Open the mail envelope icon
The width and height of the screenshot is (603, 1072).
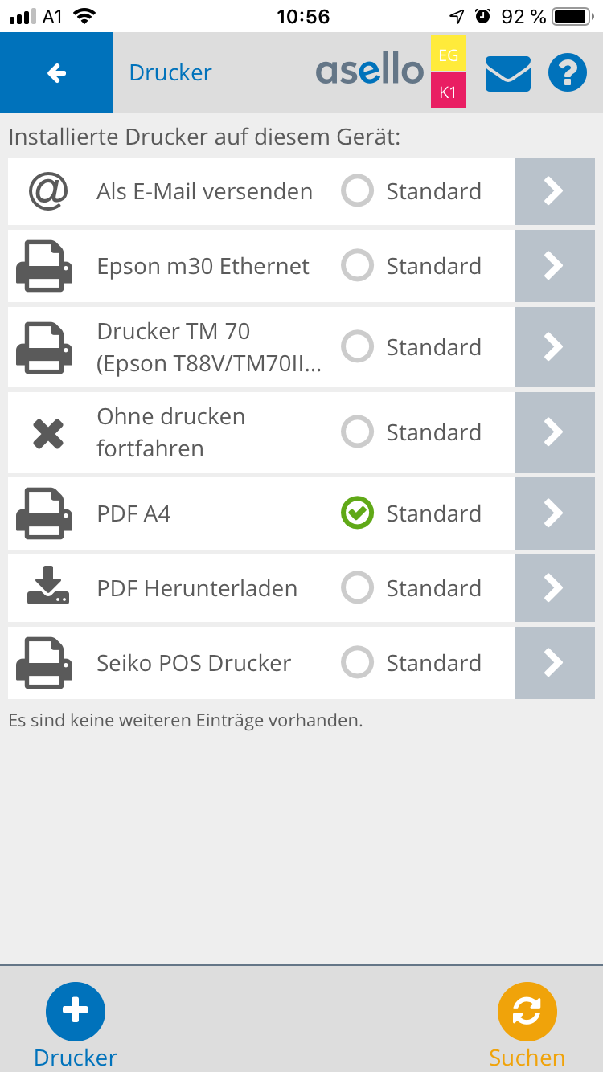(x=507, y=74)
